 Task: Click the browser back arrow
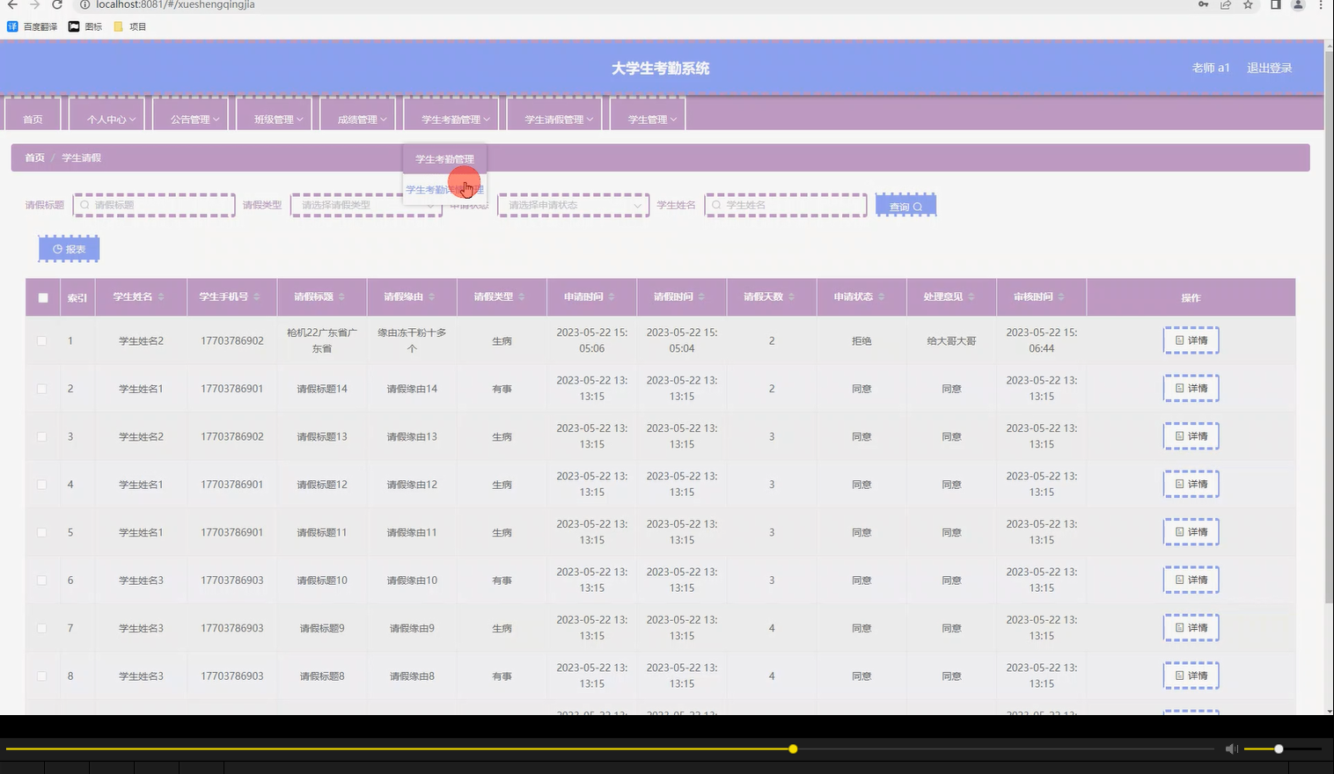(12, 4)
